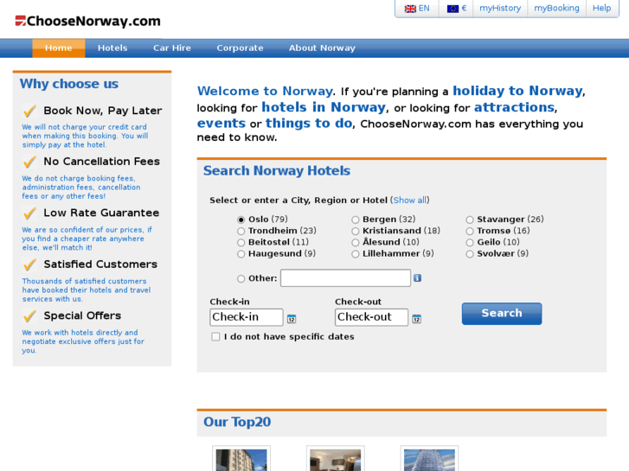Image resolution: width=629 pixels, height=471 pixels.
Task: Select the Stavanger radio button
Action: click(470, 220)
